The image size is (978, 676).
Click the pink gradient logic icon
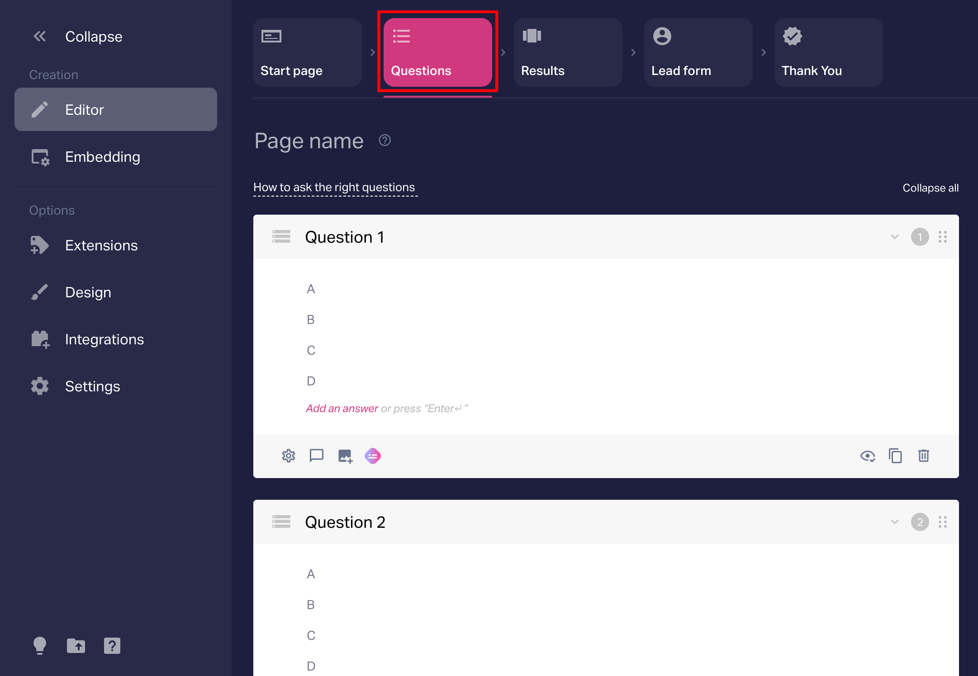[373, 456]
